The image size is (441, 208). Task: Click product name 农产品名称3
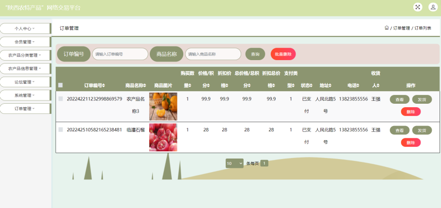pyautogui.click(x=136, y=105)
